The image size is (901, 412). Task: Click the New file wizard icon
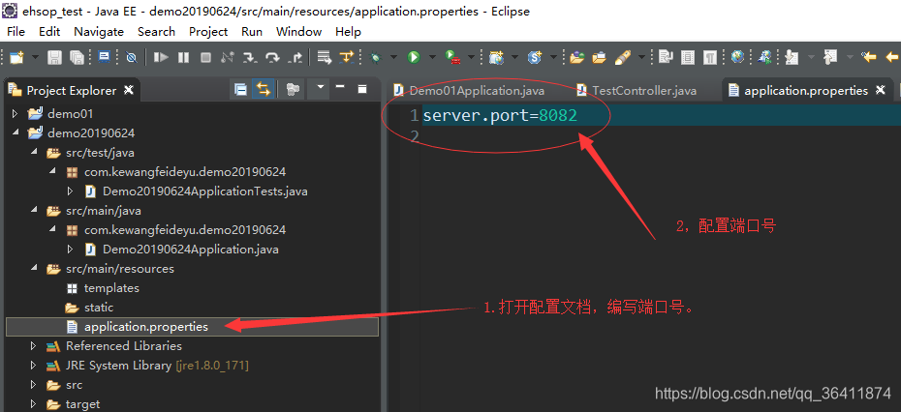pyautogui.click(x=16, y=57)
